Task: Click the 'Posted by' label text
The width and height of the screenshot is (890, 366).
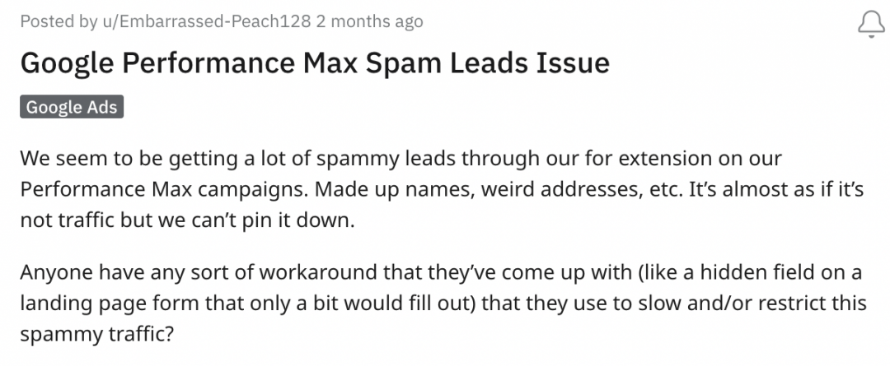Action: (49, 21)
